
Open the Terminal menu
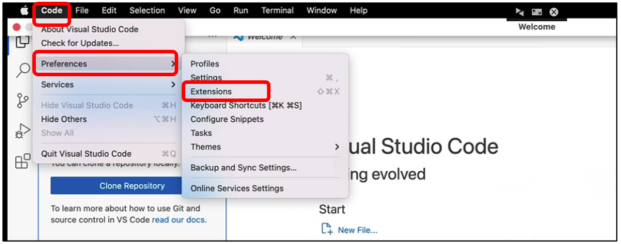click(x=277, y=11)
